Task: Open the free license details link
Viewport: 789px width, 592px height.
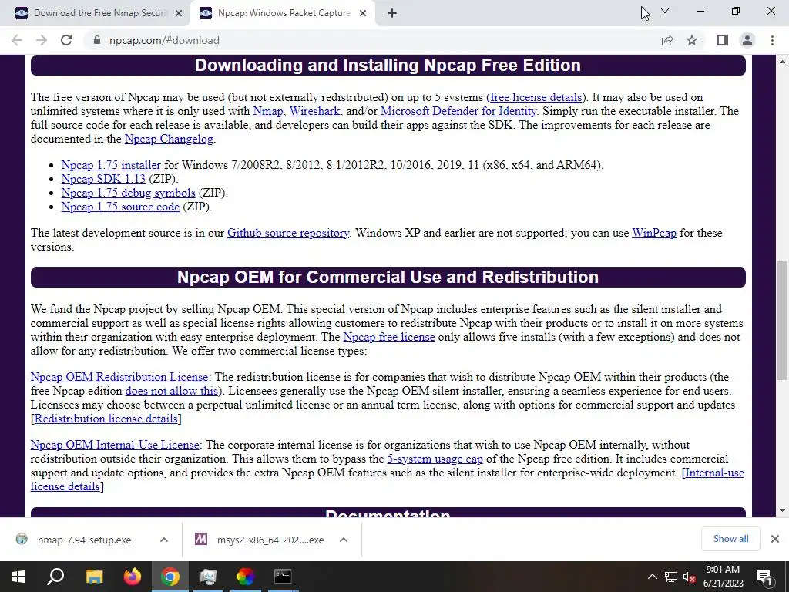Action: (x=536, y=97)
